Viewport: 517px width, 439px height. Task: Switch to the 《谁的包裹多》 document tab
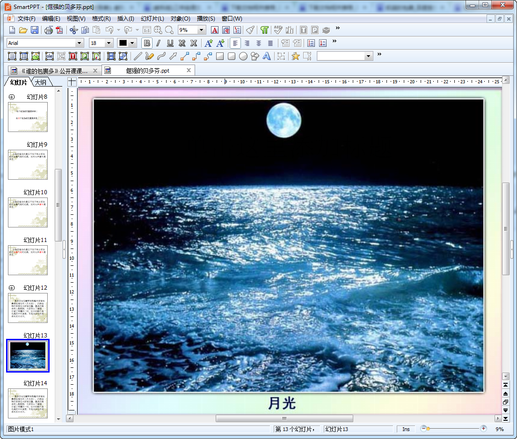coord(54,71)
